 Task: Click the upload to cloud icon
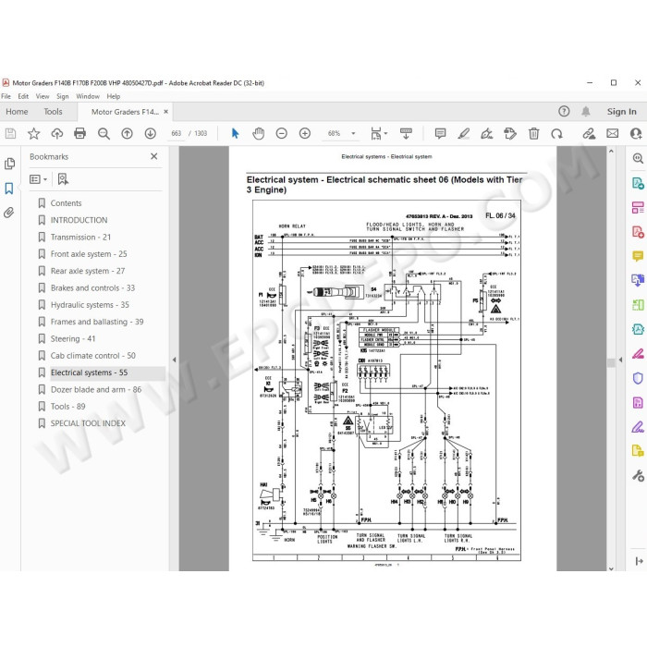click(x=57, y=133)
